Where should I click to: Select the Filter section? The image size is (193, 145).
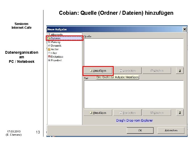[x=53, y=53]
